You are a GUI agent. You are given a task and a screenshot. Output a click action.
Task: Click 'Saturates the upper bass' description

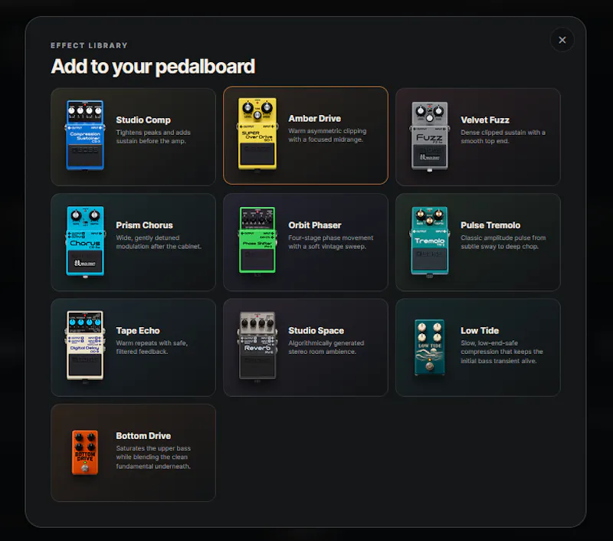point(153,457)
